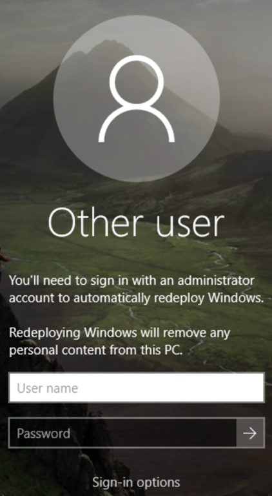Click the "You'll need to sign in" message line
The width and height of the screenshot is (272, 496).
(131, 280)
